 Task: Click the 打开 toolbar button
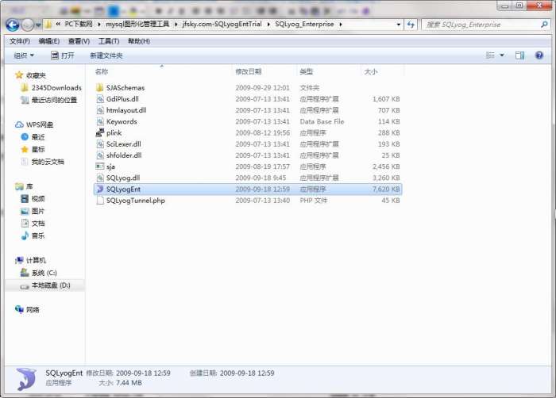(63, 55)
